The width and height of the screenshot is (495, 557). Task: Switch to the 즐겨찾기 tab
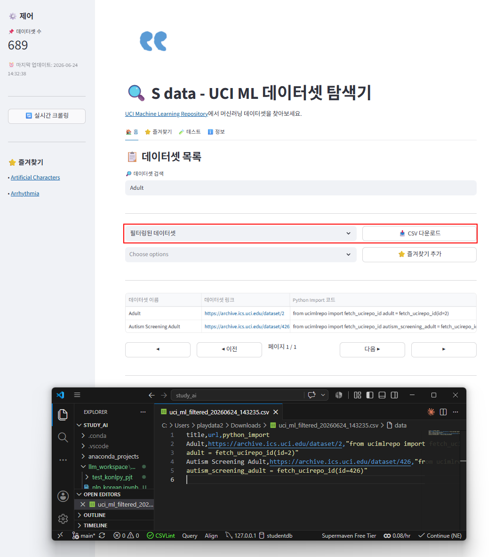click(x=159, y=132)
